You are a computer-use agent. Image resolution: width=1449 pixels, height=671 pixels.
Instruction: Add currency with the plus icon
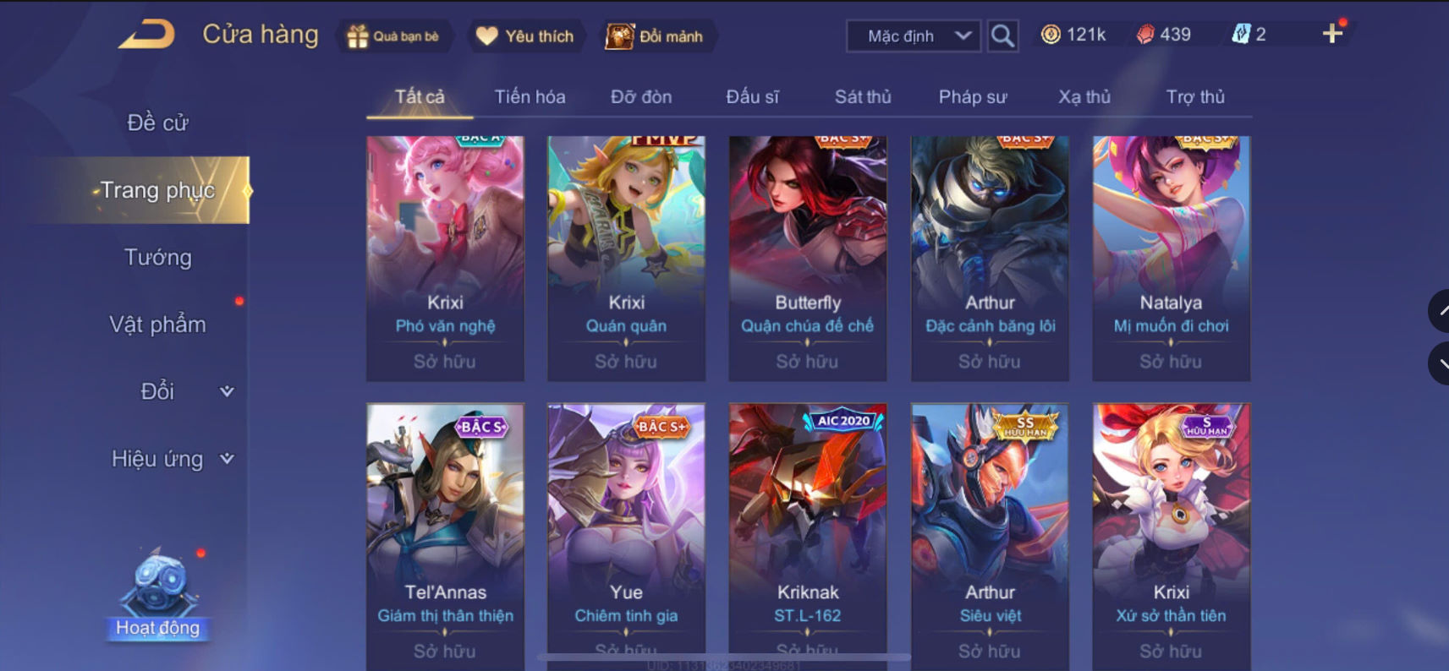1332,34
